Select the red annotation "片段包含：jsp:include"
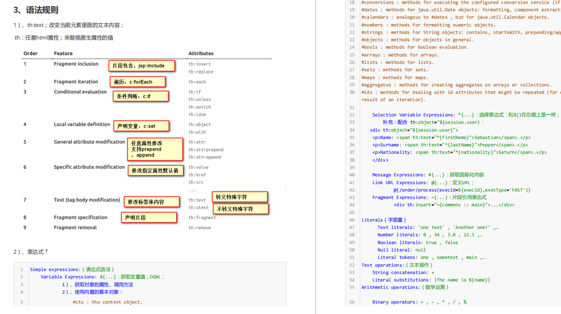This screenshot has height=314, width=561. (142, 66)
